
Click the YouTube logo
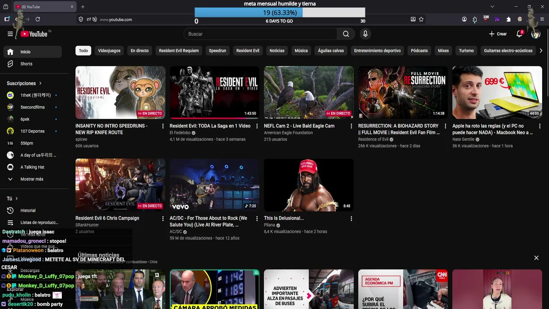click(34, 34)
